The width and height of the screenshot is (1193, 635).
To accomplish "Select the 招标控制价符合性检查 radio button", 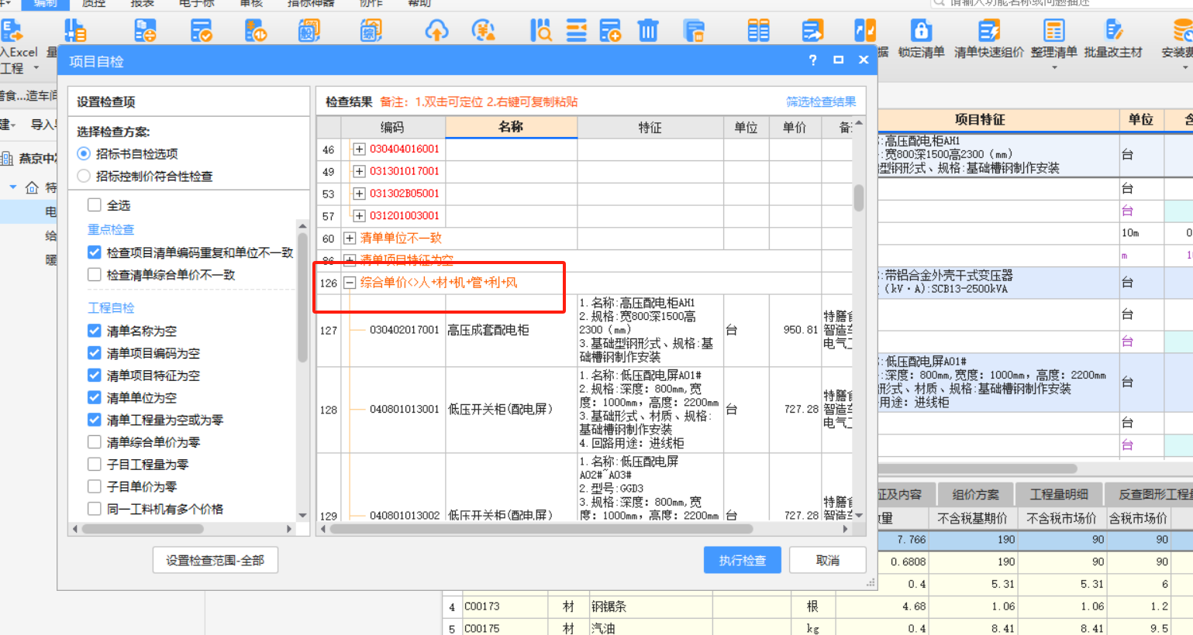I will 84,176.
